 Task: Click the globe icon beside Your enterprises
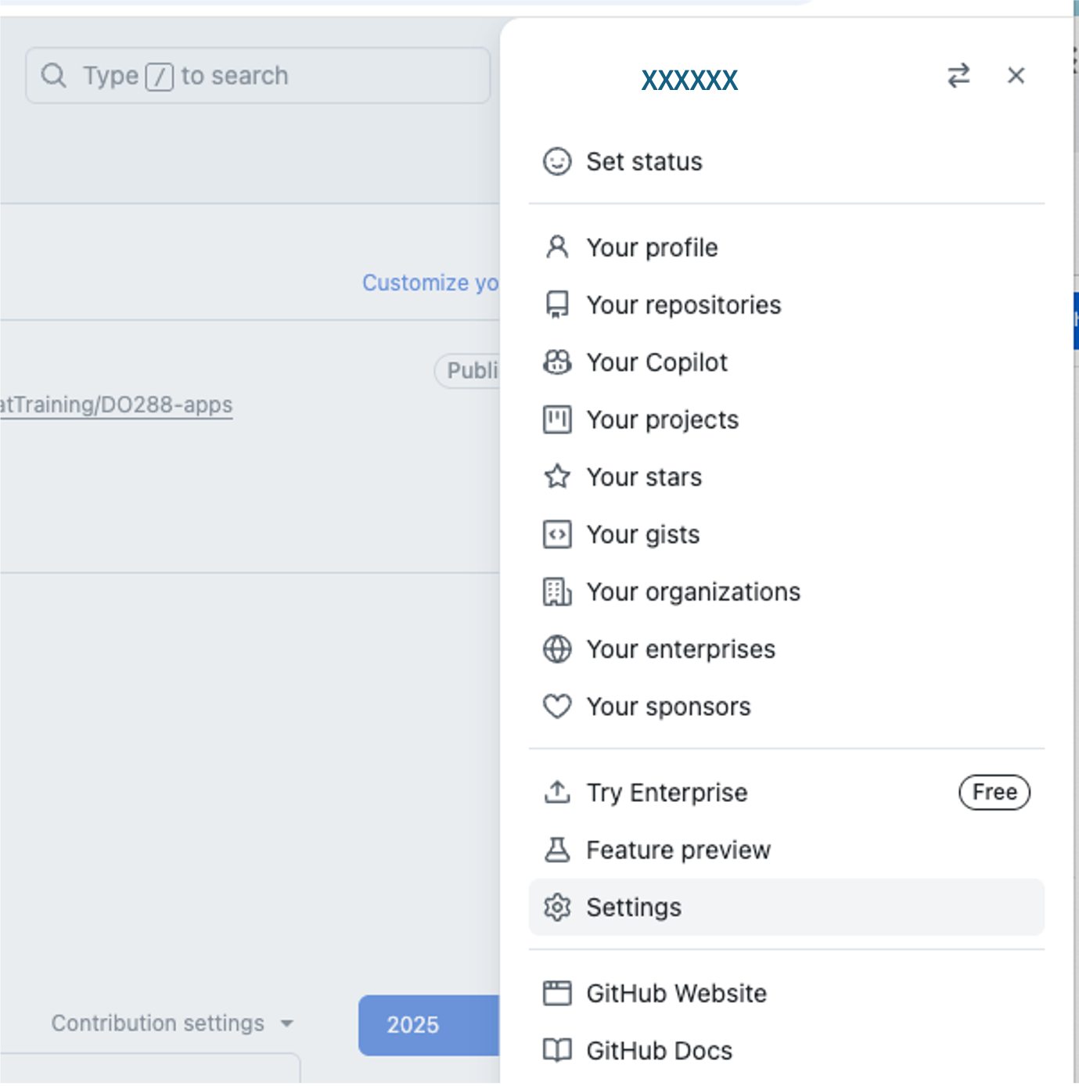[x=557, y=649]
